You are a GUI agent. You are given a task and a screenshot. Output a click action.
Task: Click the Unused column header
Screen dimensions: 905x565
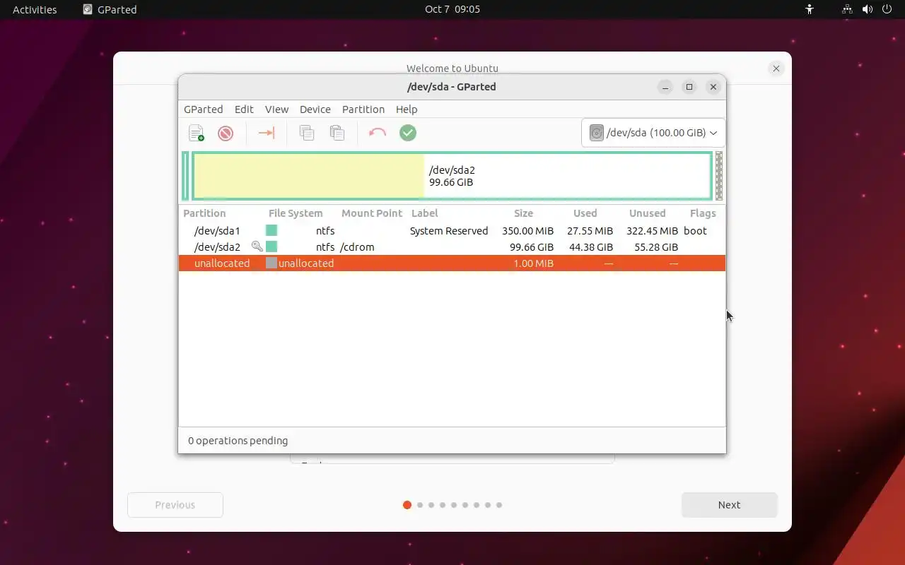(x=648, y=213)
